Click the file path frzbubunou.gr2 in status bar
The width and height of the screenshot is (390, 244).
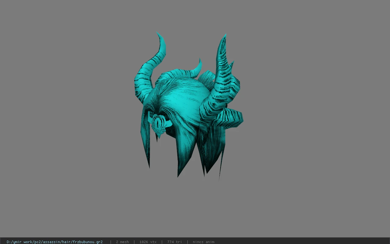(55, 242)
